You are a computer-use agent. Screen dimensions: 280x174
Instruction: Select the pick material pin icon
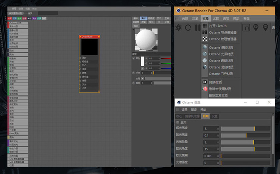[265, 28]
